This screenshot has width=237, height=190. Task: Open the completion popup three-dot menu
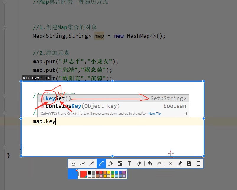pos(186,113)
